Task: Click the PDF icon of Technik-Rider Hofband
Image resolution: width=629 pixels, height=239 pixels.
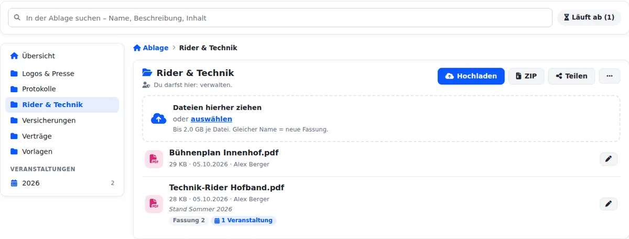Action: 154,204
